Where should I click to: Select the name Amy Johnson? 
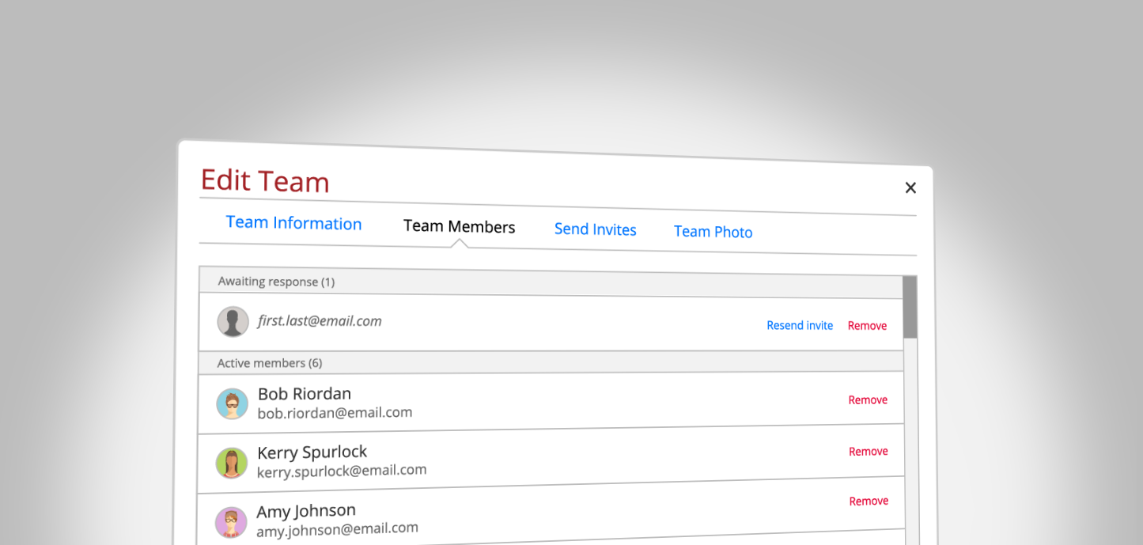306,511
